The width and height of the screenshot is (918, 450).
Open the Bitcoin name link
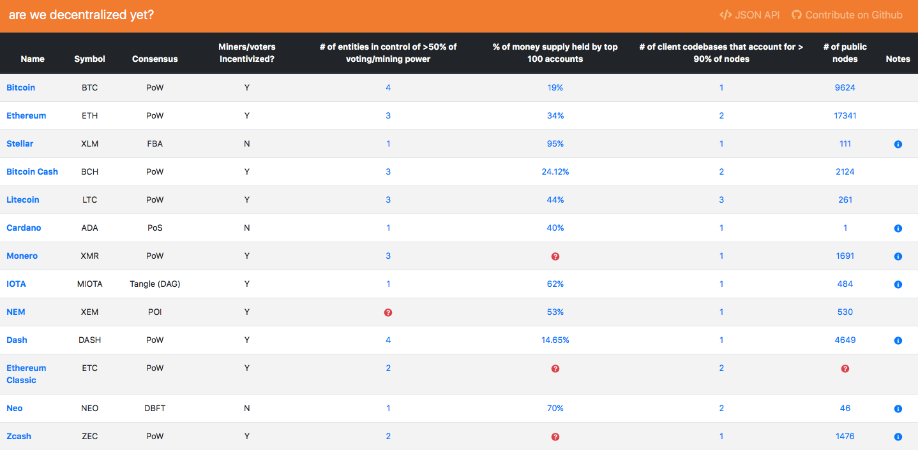click(20, 87)
